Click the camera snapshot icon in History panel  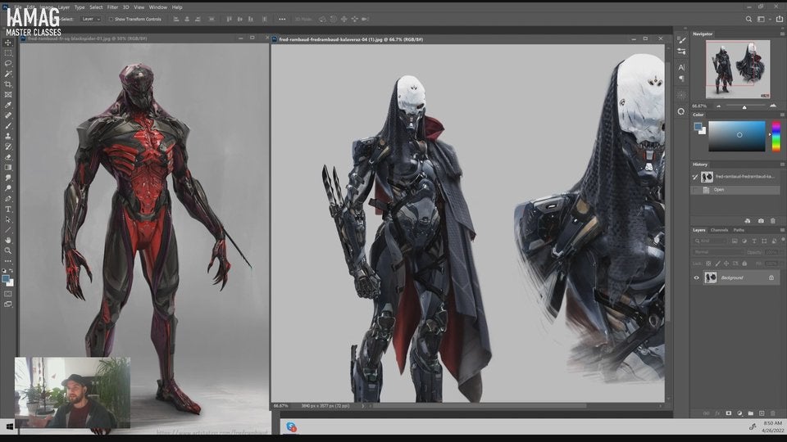coord(761,221)
